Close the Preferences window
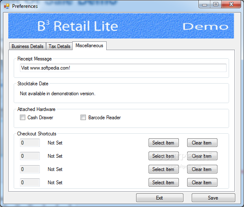244x207 pixels. pos(231,5)
